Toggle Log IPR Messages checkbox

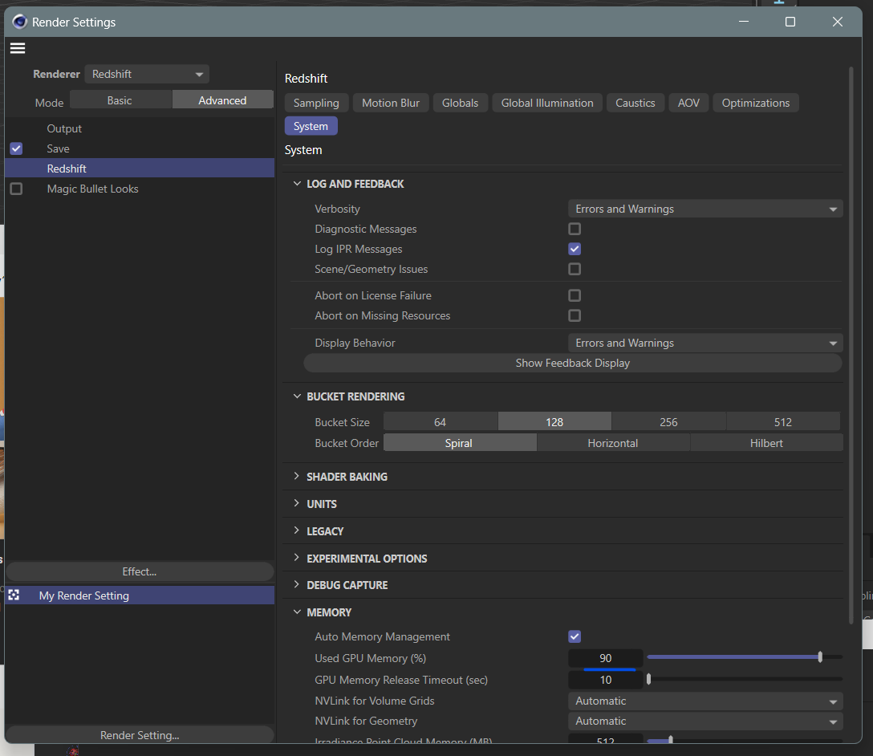(x=575, y=249)
